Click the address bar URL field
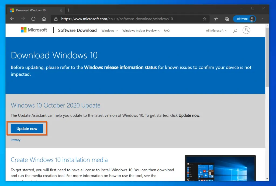276x186 pixels. [130, 19]
